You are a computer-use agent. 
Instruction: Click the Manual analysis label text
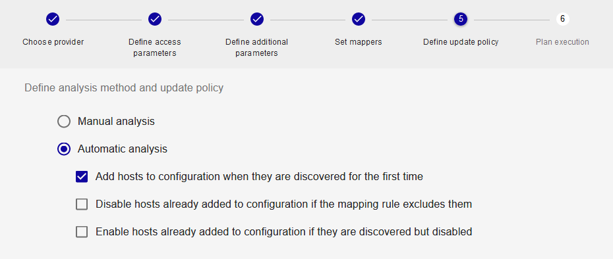tap(116, 122)
